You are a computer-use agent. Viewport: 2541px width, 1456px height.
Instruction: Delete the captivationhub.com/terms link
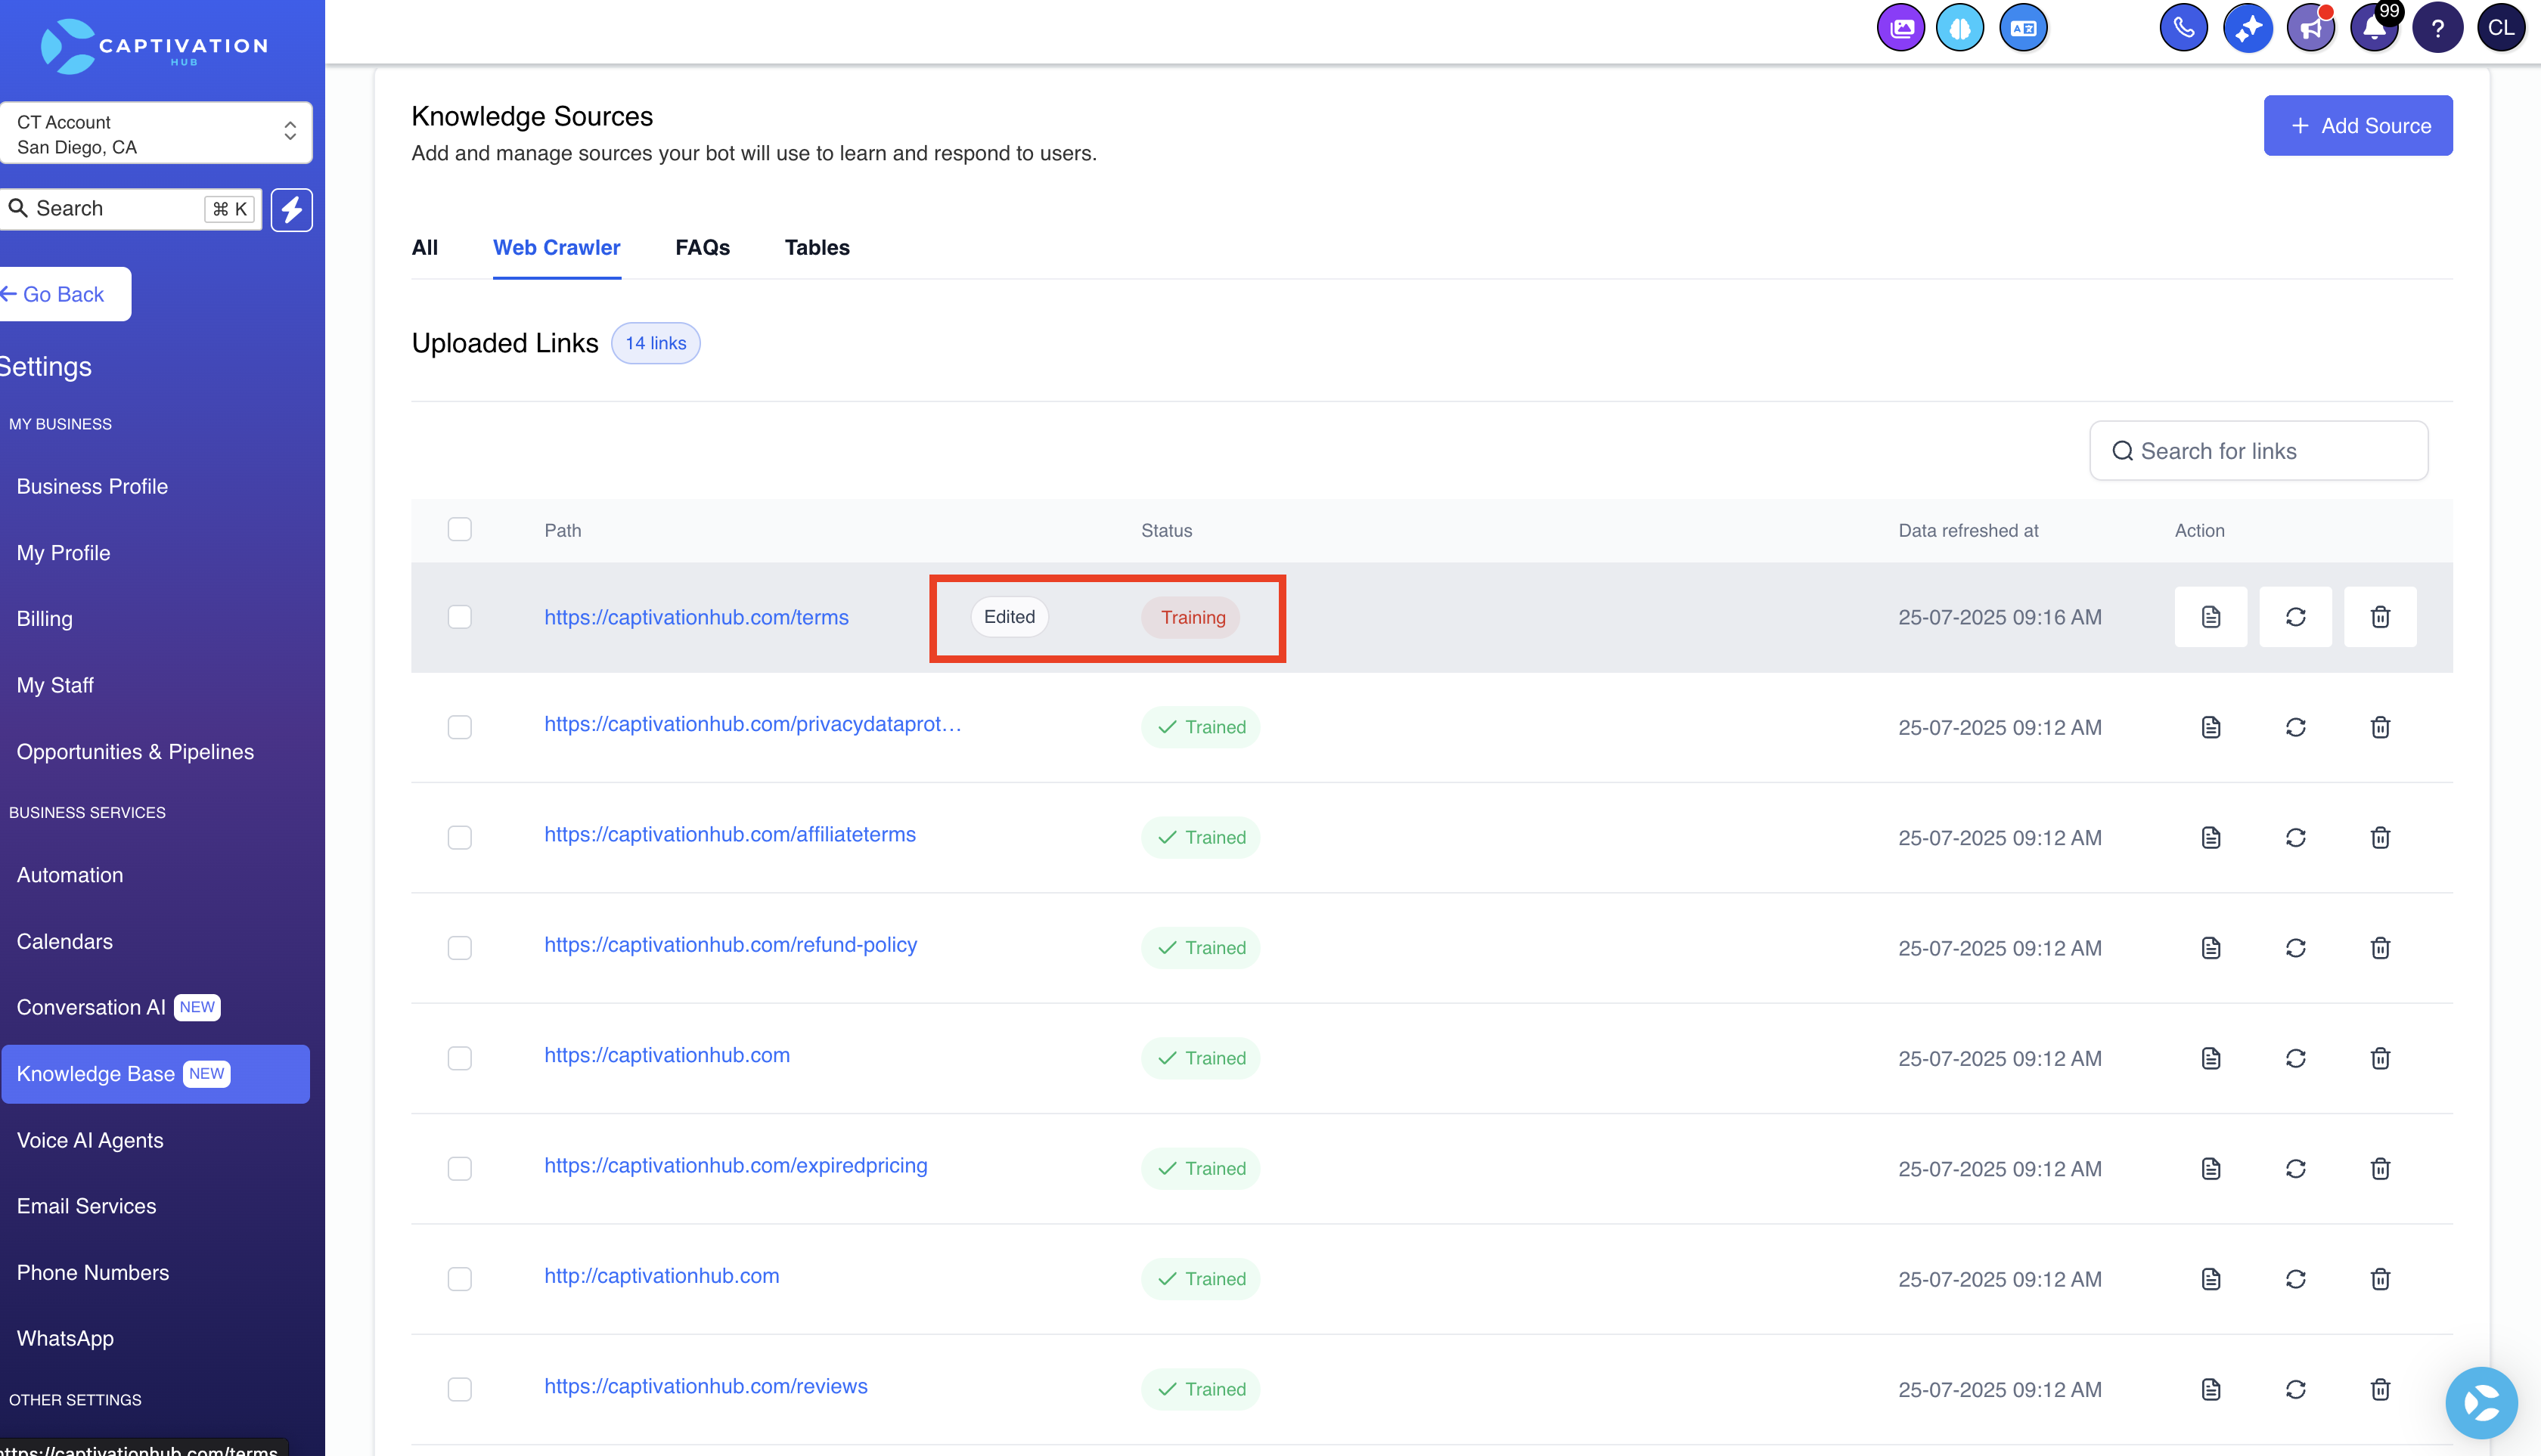tap(2380, 617)
